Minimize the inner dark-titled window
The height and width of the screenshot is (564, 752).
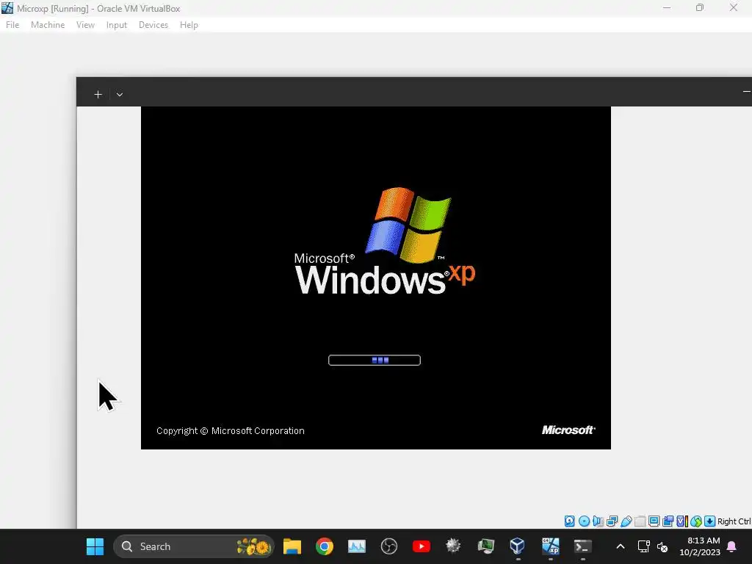coord(747,91)
